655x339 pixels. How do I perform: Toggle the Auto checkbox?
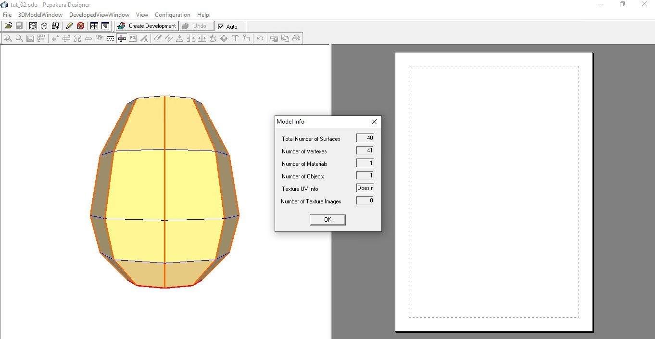pos(221,26)
